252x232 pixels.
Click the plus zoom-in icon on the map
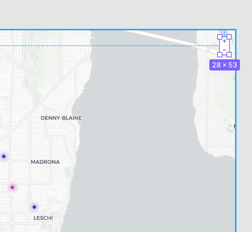(x=224, y=41)
